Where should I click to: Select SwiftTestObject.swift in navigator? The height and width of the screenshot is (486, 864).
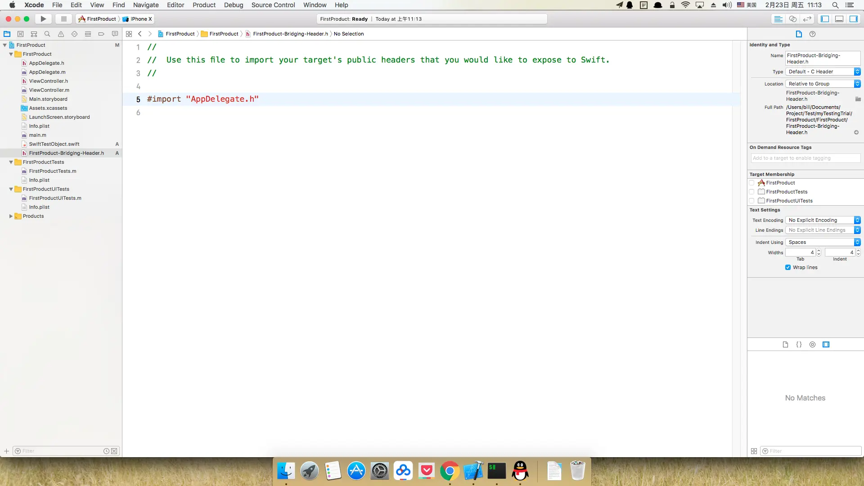(54, 144)
